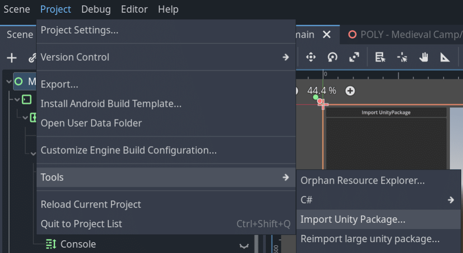Open the Help menu

pos(168,9)
